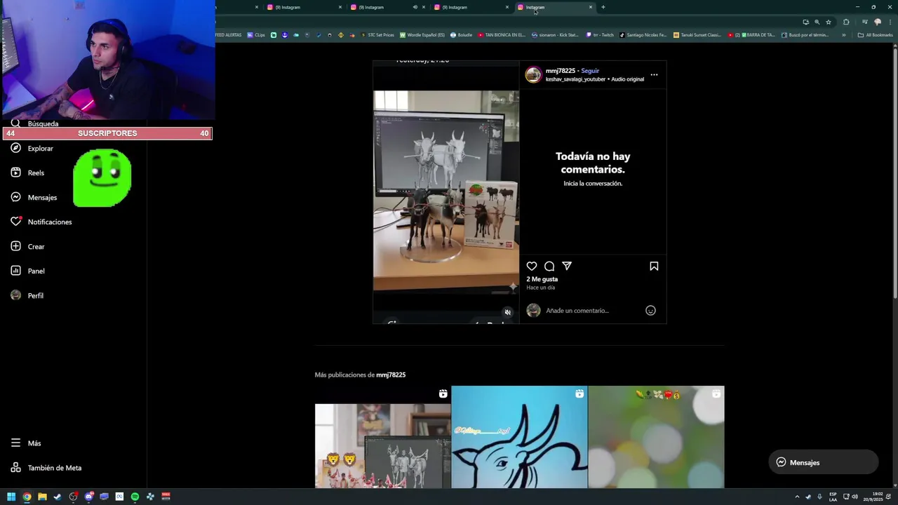Open the emoji picker in the comment box

click(x=650, y=311)
